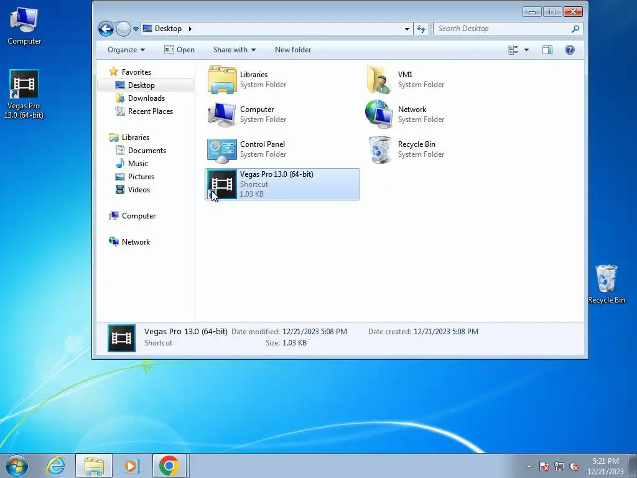This screenshot has height=478, width=637.
Task: Click the Open toolbar button
Action: [x=180, y=50]
